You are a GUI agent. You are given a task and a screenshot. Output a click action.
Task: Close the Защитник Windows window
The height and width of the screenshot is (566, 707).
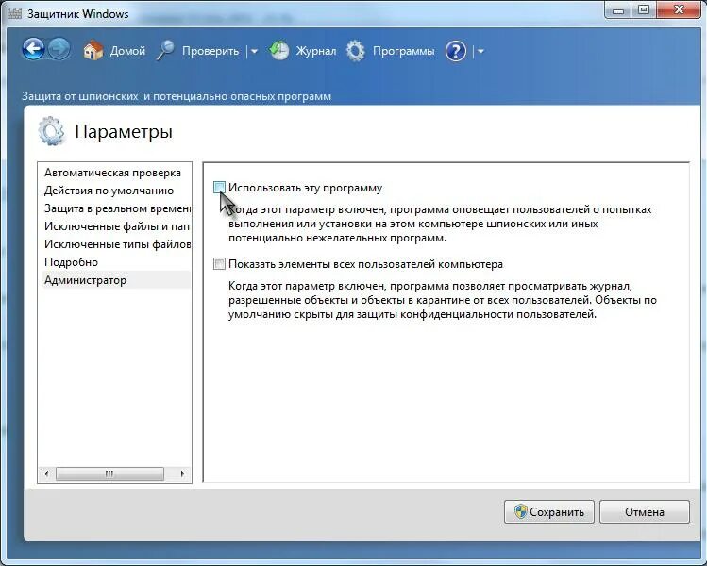(679, 10)
